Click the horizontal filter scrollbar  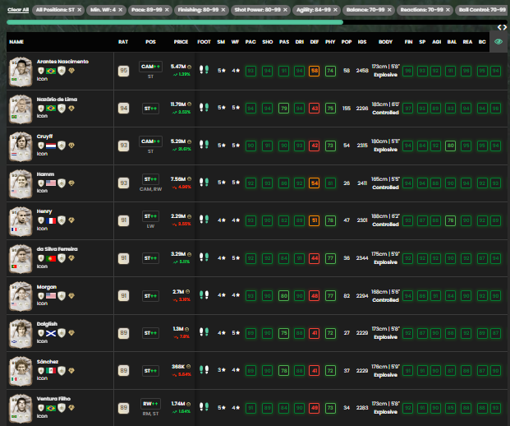pyautogui.click(x=175, y=22)
